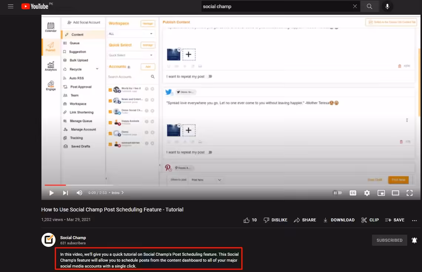The width and height of the screenshot is (422, 272).
Task: Download the video
Action: coord(339,220)
